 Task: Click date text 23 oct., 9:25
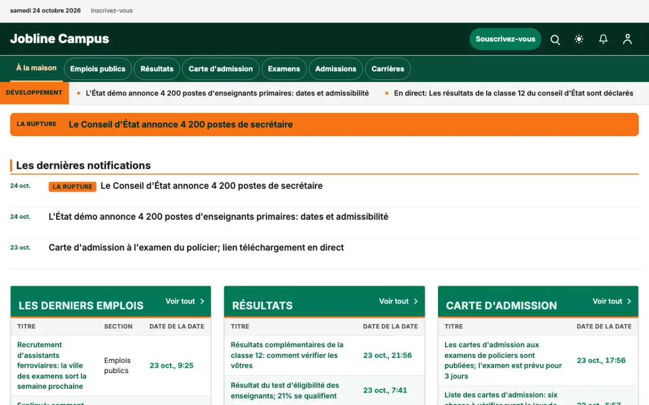point(171,366)
